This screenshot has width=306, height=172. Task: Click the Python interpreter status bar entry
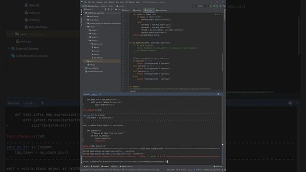(x=208, y=170)
